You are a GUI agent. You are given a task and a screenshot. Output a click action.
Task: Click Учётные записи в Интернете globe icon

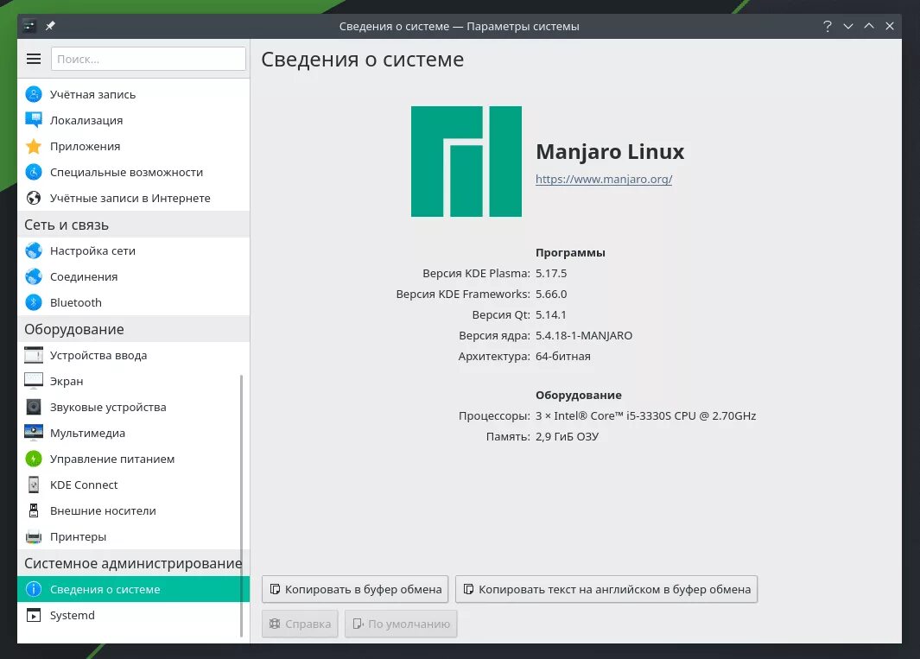[x=34, y=198]
